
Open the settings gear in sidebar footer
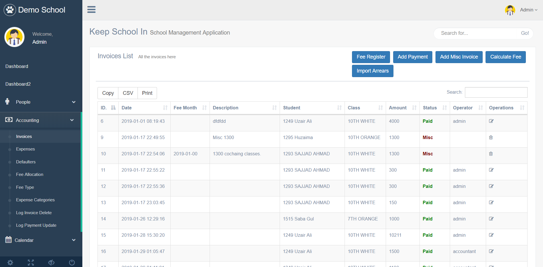point(10,262)
